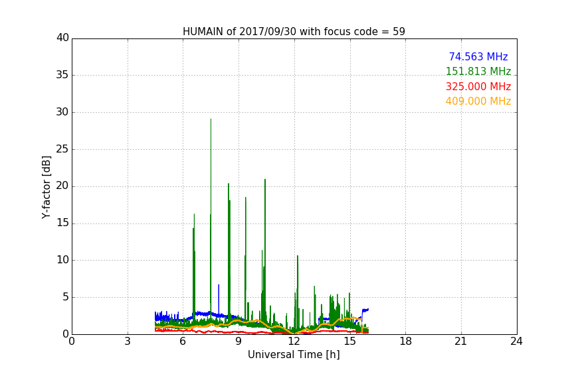The height and width of the screenshot is (382, 574).
Task: Click the y-axis tick label 20
Action: pyautogui.click(x=62, y=186)
